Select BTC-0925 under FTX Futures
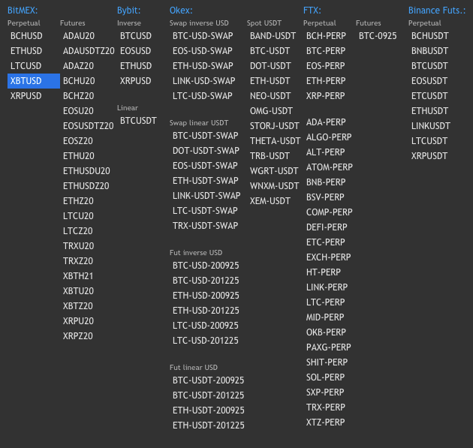The width and height of the screenshot is (473, 448). (378, 36)
